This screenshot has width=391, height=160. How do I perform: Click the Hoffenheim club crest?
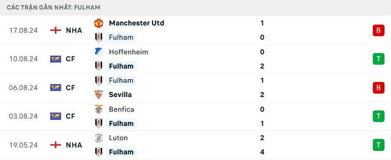tap(98, 52)
